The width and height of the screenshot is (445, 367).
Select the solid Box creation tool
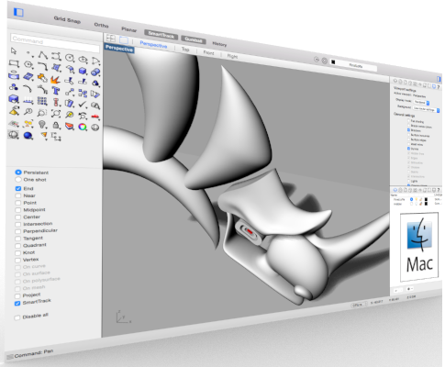coord(83,71)
